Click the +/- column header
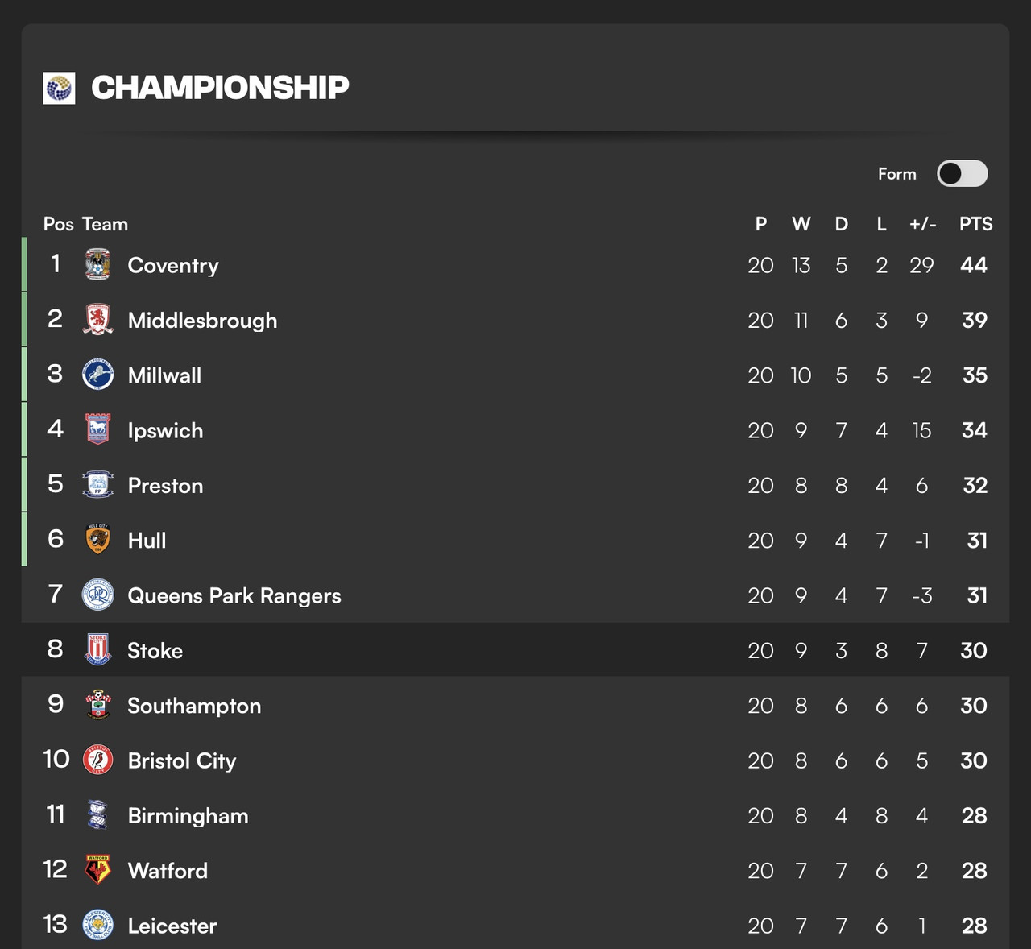Screen dimensions: 1031x949 [922, 224]
